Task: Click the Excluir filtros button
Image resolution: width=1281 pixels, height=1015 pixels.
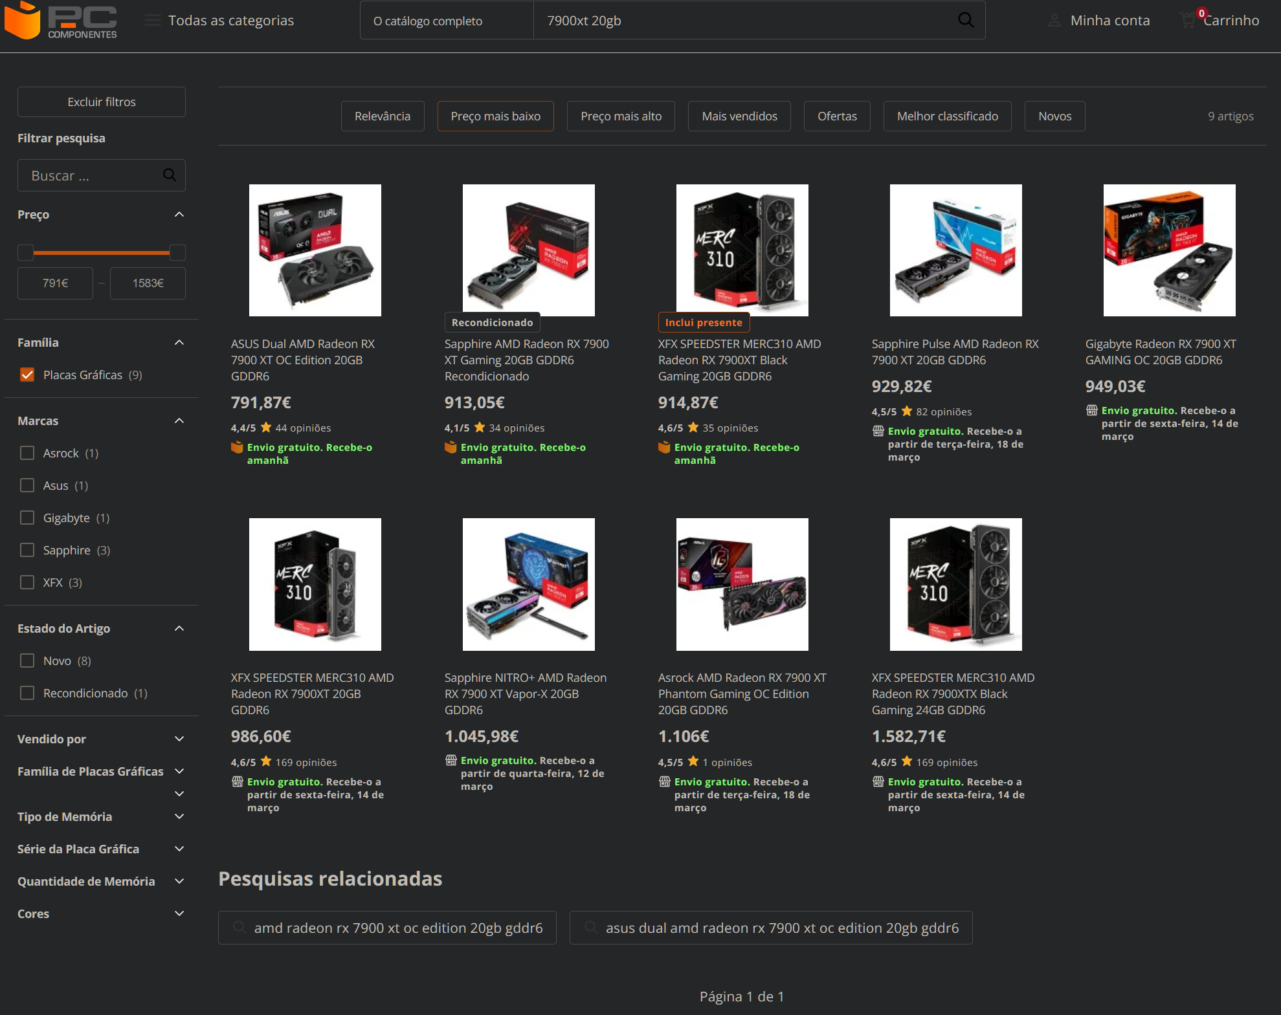Action: pos(102,102)
